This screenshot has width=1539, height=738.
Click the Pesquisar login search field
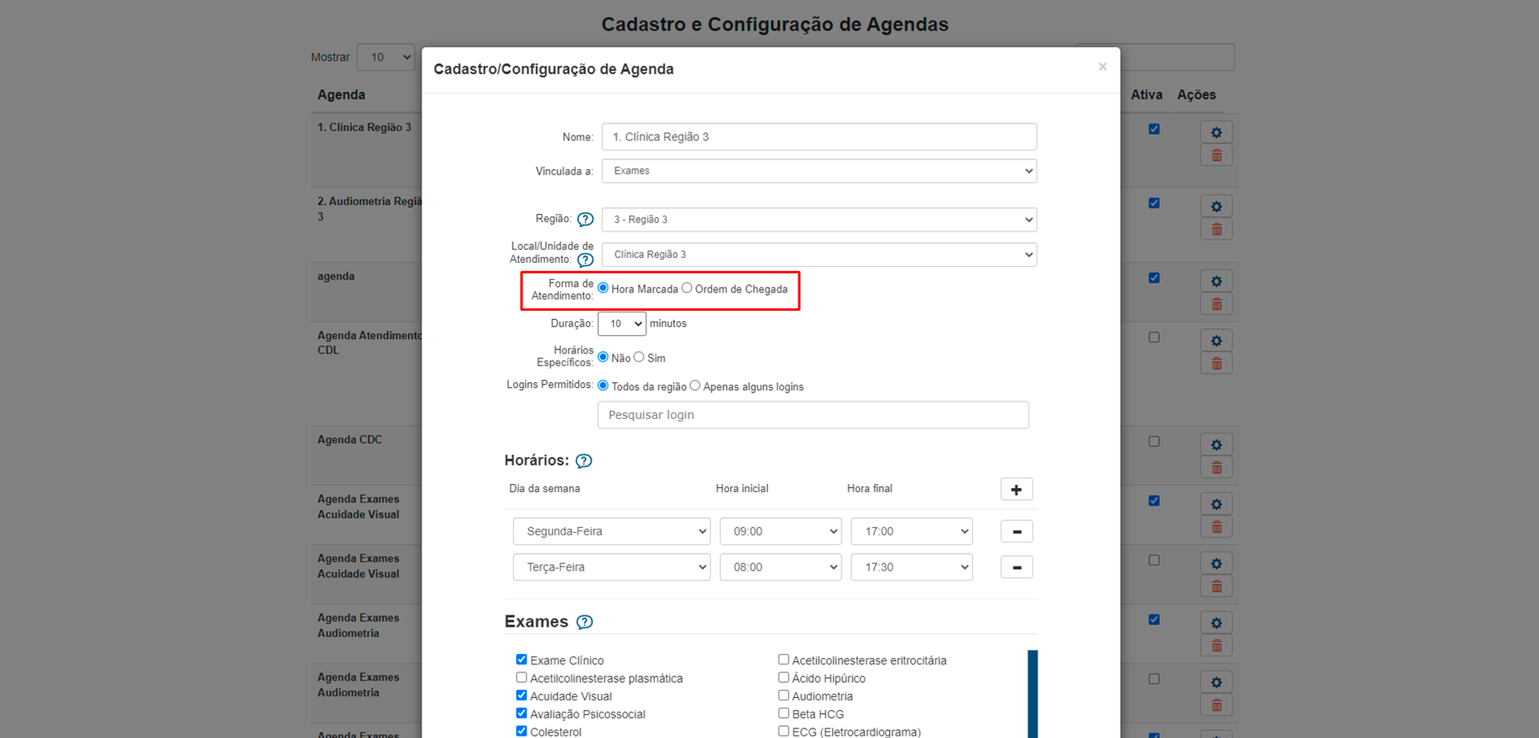[812, 415]
